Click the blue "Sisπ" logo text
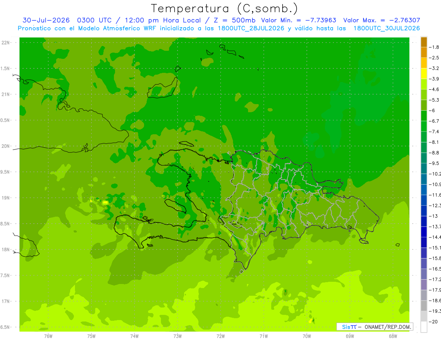441x341 pixels. click(x=349, y=327)
